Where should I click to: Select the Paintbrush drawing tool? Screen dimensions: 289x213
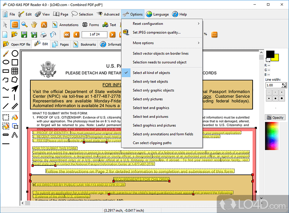pos(5,54)
